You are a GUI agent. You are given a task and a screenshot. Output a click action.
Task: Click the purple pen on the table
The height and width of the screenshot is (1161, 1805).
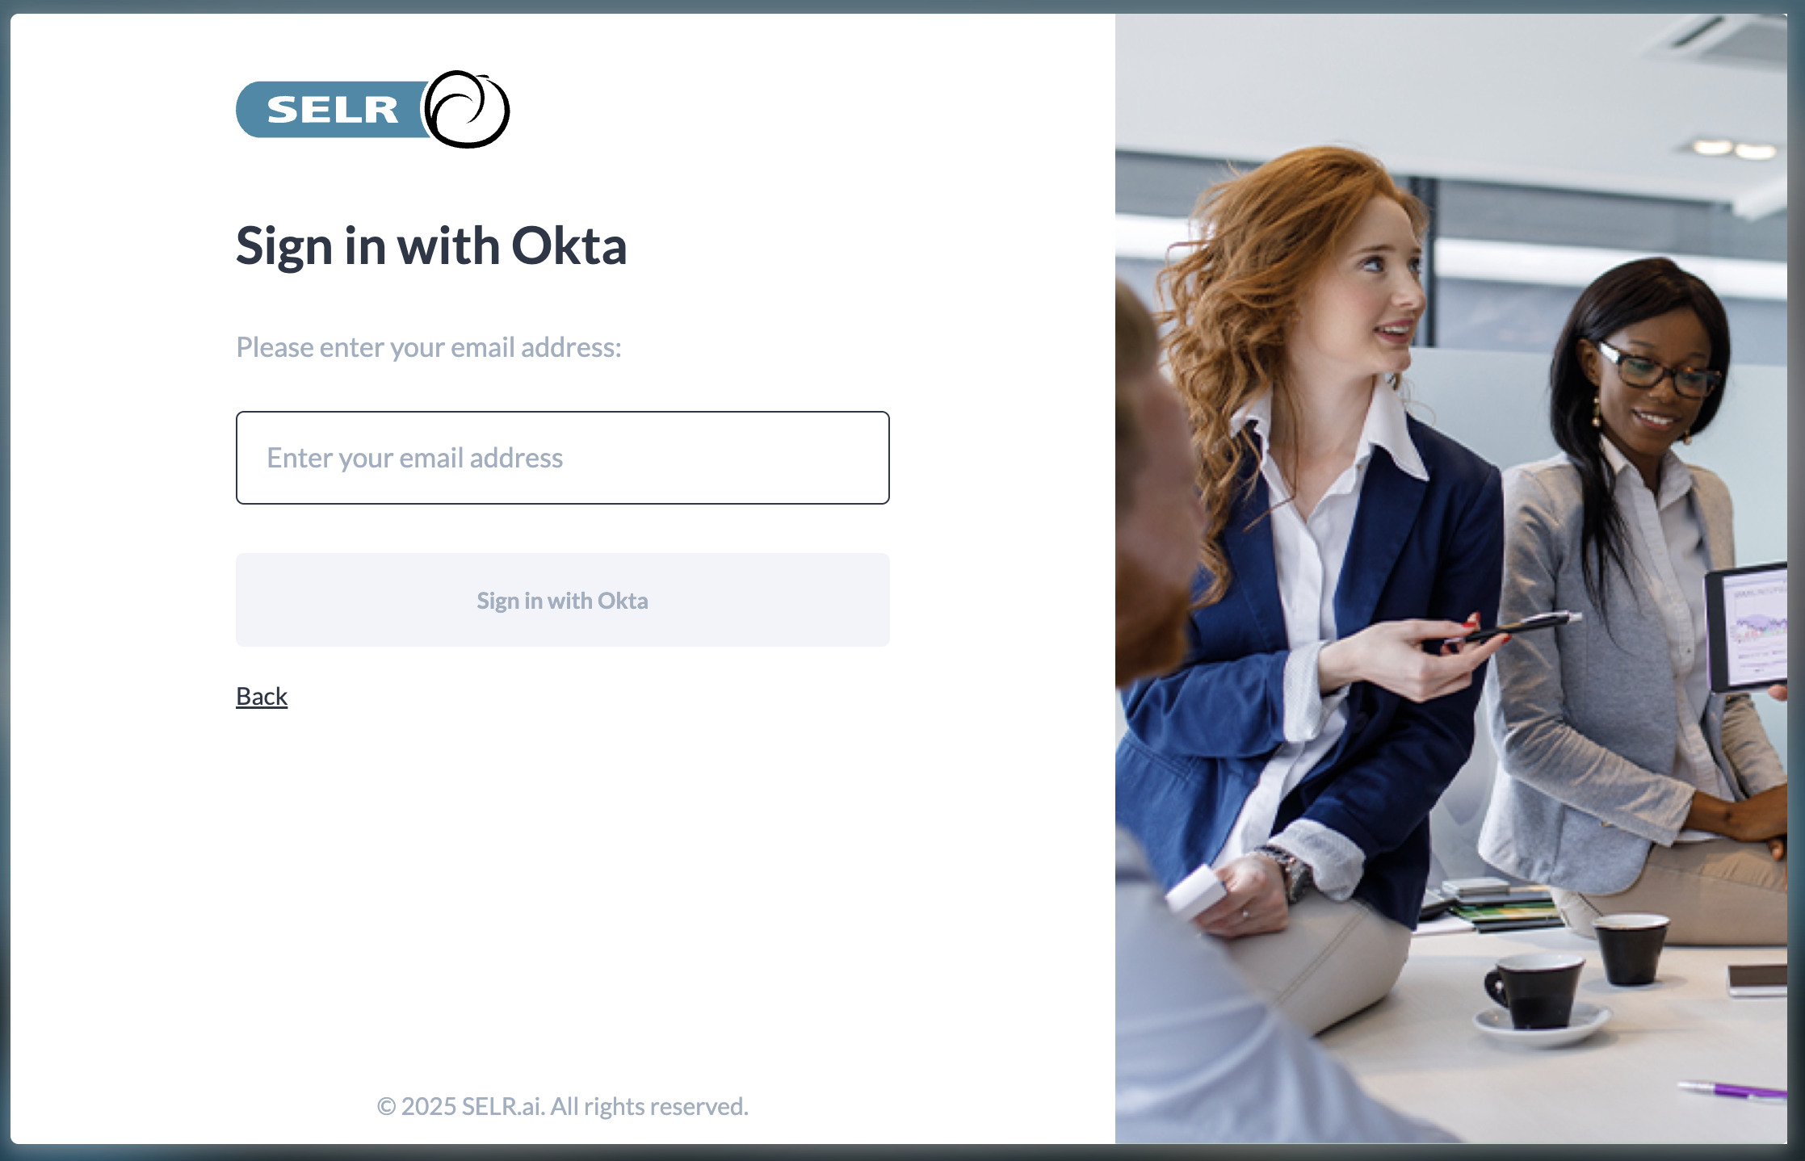click(x=1733, y=1089)
